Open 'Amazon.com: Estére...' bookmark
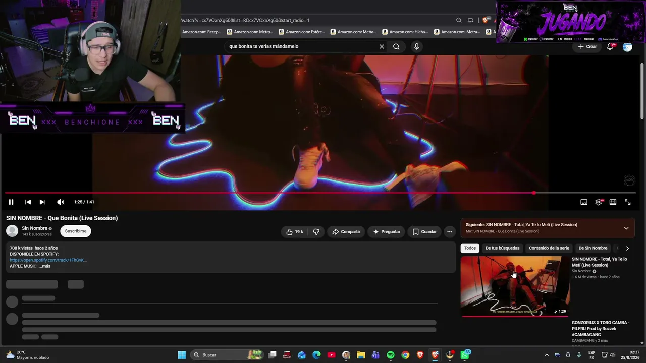Image resolution: width=646 pixels, height=363 pixels. point(302,32)
